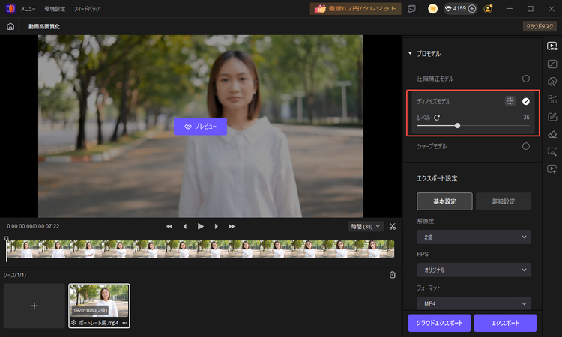
Task: Click the プレビュー button on the video
Action: (x=200, y=127)
